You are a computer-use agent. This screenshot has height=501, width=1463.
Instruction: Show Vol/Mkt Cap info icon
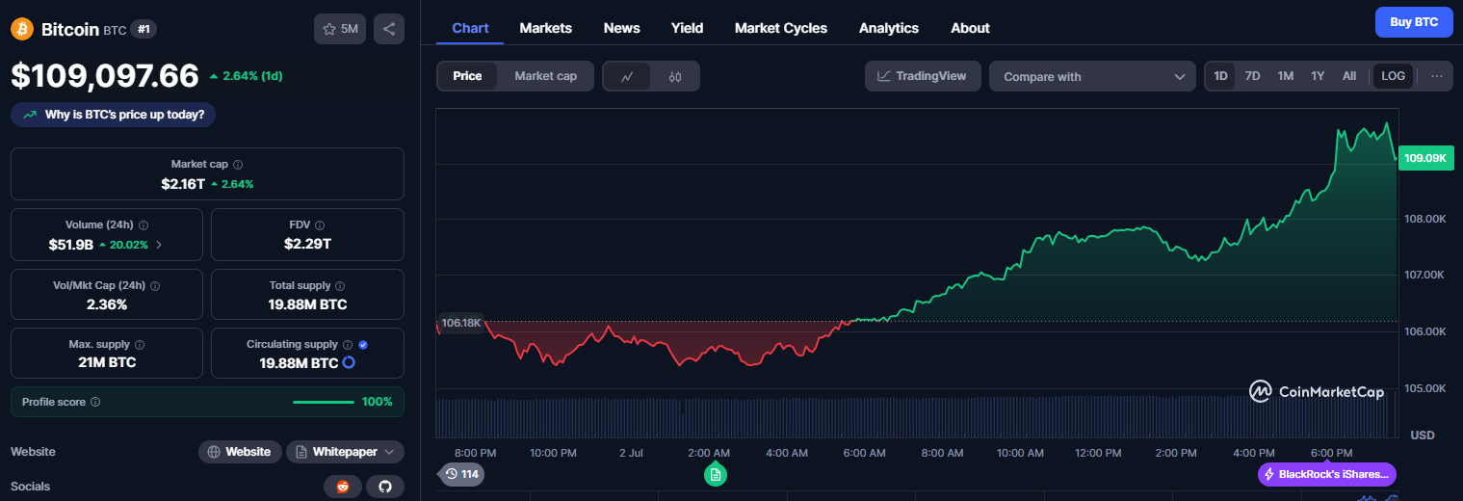click(155, 286)
